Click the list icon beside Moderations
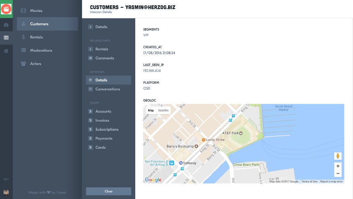 pyautogui.click(x=23, y=50)
